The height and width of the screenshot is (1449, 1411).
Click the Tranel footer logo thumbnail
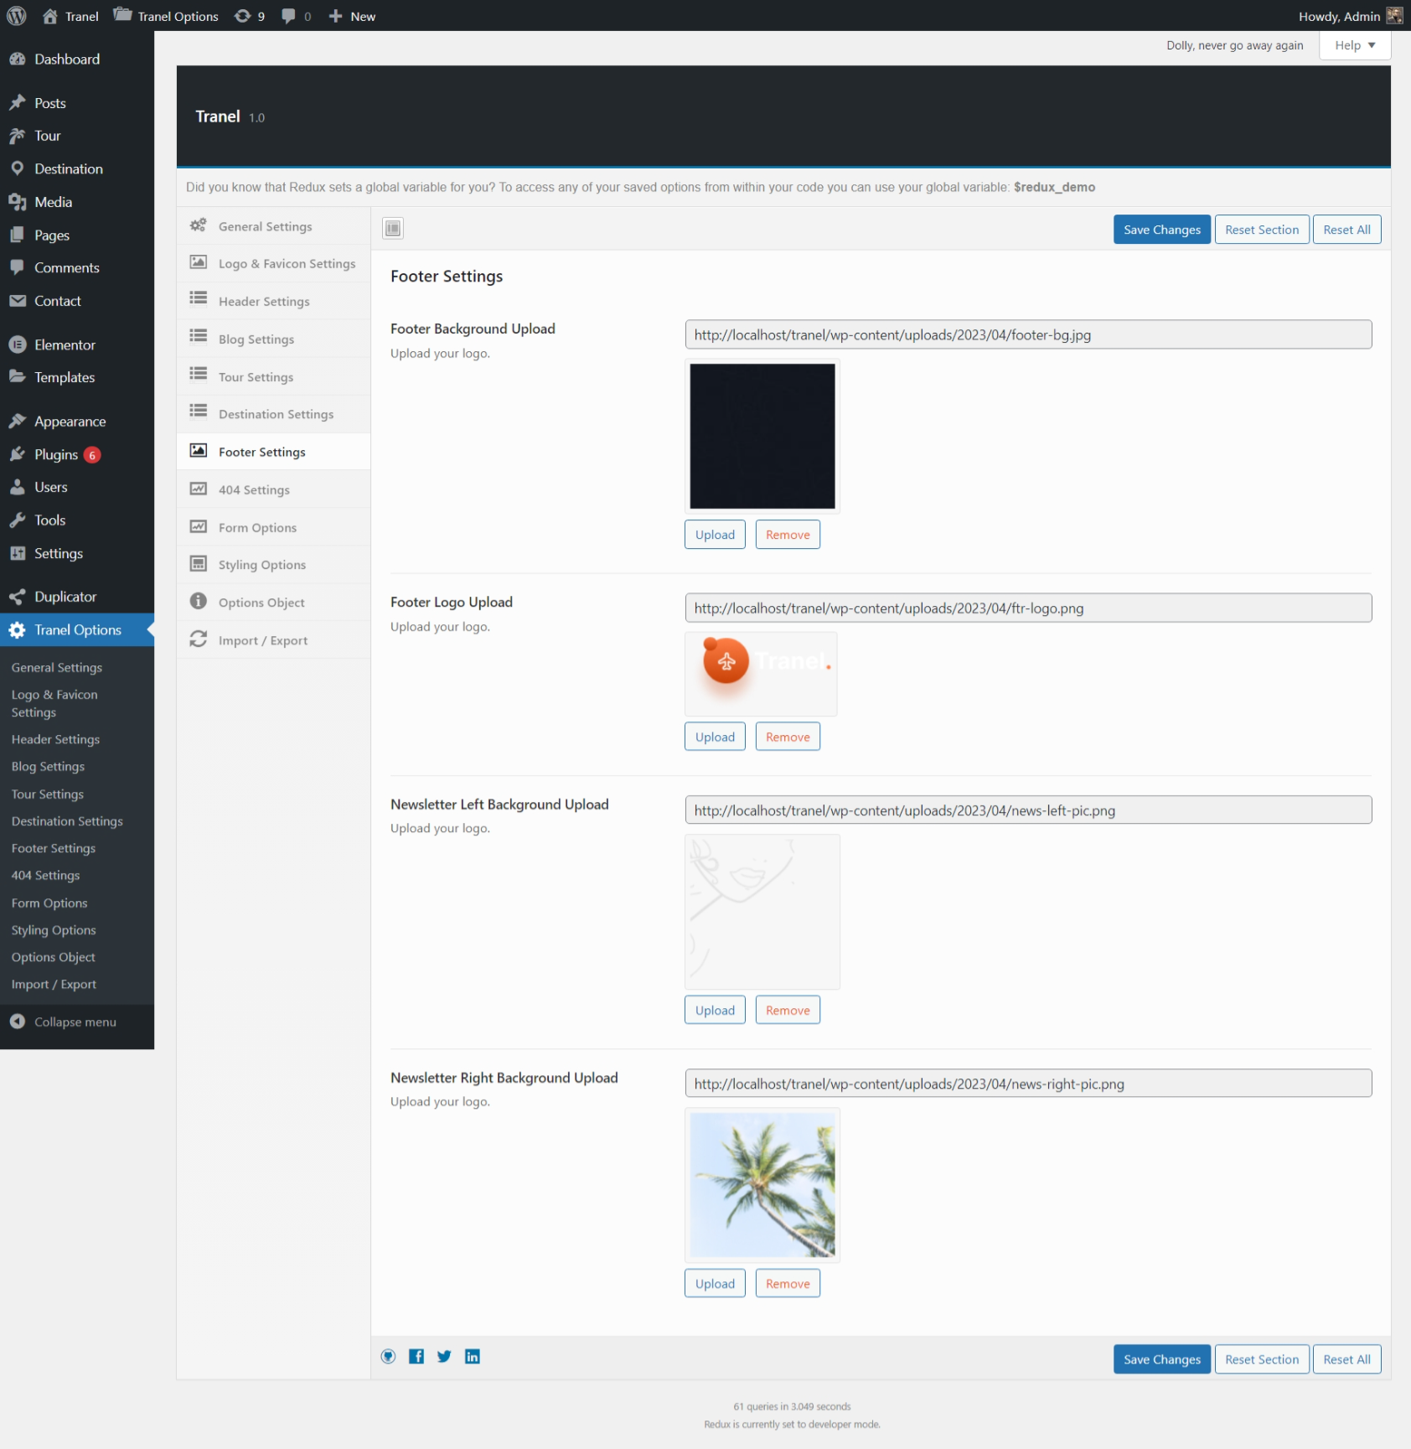(761, 674)
